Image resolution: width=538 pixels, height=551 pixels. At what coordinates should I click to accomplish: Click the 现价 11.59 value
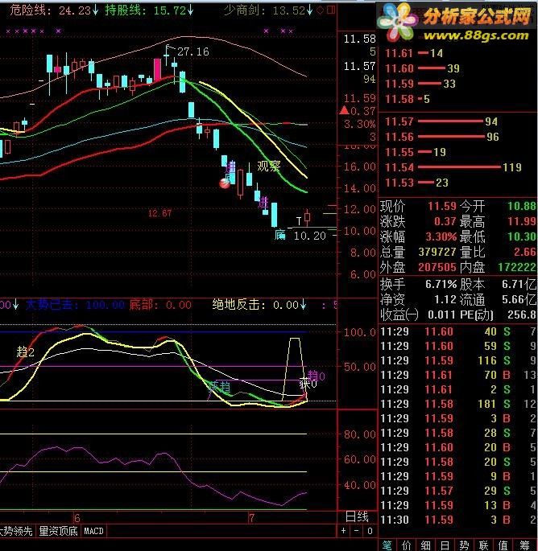click(x=442, y=206)
